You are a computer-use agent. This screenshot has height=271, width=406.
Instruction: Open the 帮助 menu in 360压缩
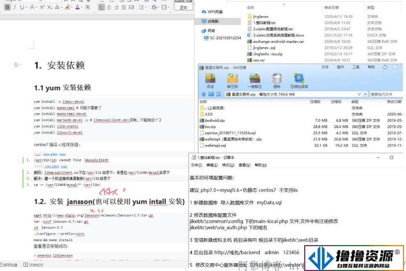point(371,67)
